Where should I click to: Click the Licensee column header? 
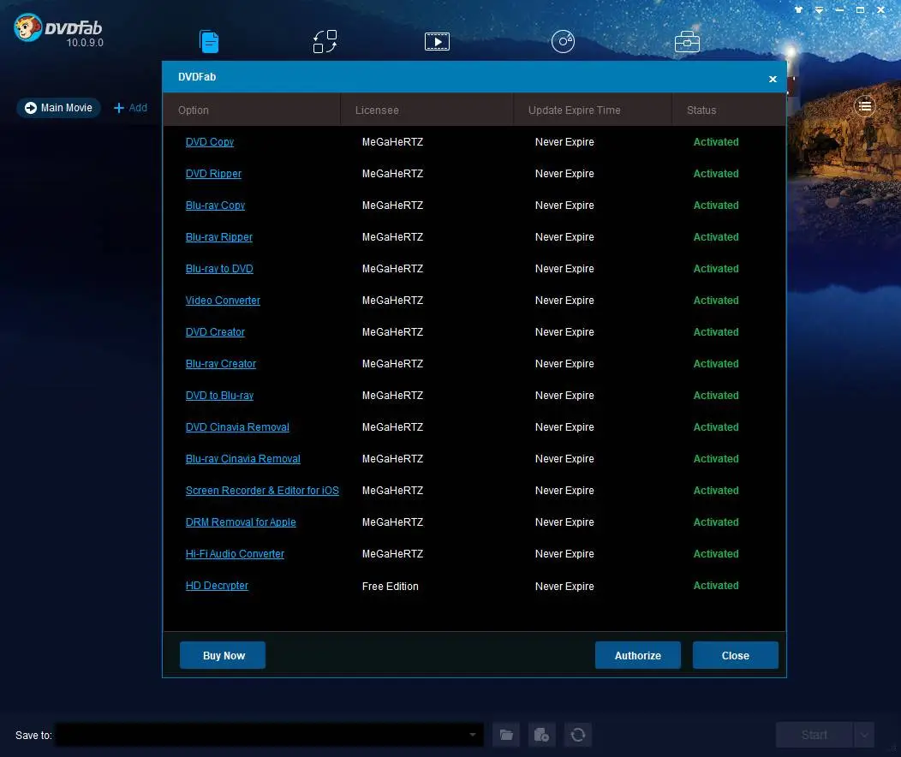[377, 110]
